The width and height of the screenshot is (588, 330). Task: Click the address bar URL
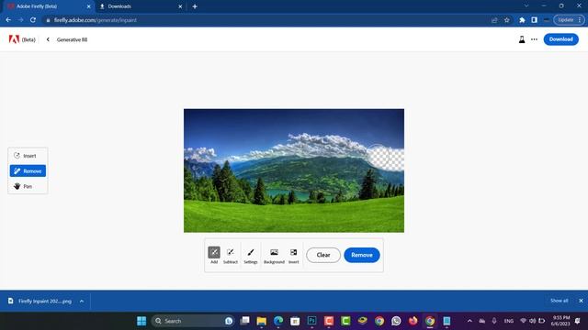click(x=96, y=20)
